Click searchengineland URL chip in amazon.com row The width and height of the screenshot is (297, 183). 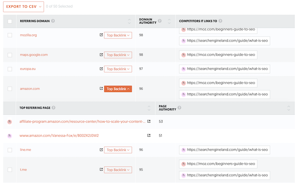[x=224, y=94]
